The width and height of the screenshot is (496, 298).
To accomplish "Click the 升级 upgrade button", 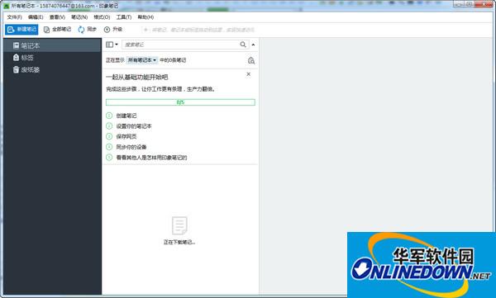I will (113, 30).
